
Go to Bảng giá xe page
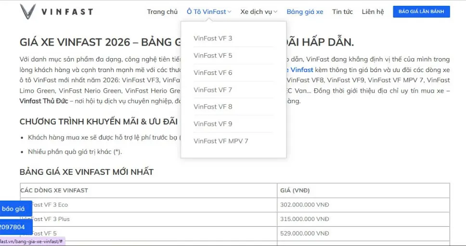pos(305,12)
